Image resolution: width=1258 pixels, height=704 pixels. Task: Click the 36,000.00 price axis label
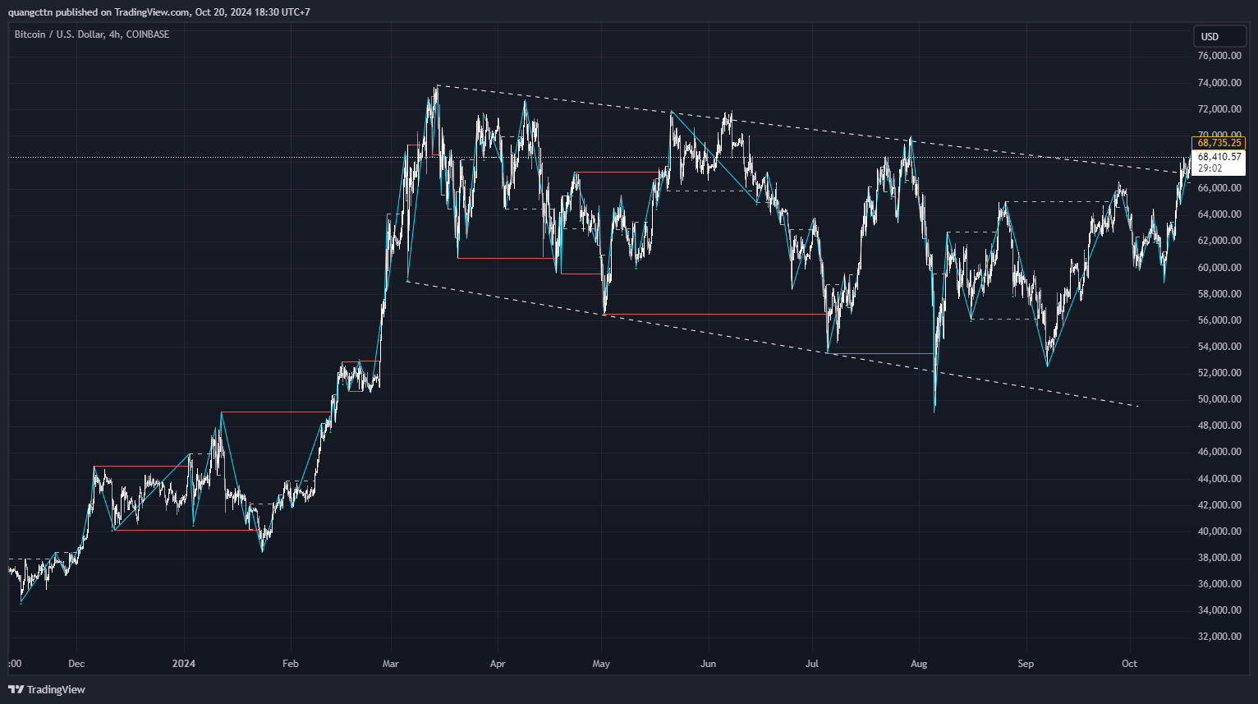[1219, 584]
